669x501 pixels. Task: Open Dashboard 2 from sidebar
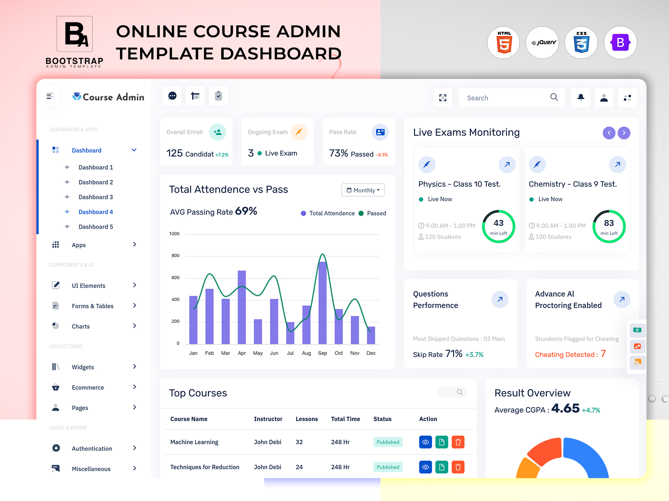pyautogui.click(x=96, y=182)
